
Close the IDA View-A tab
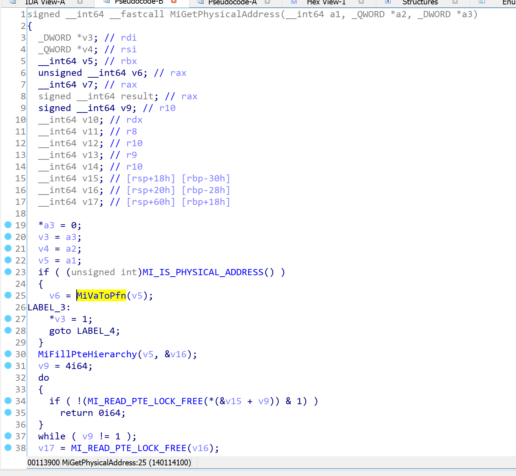80,2
